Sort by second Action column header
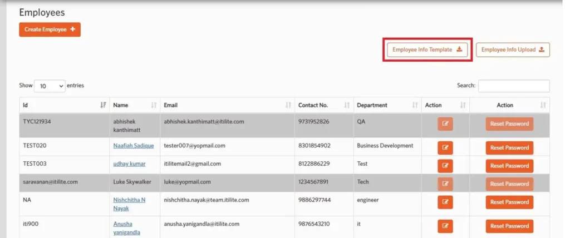The image size is (570, 238). [510, 105]
